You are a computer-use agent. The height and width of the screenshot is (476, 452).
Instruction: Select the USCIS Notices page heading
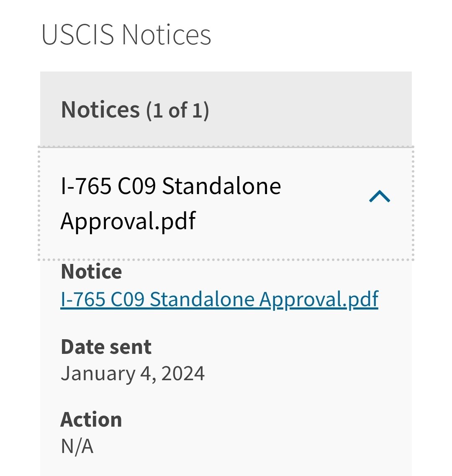pos(126,35)
